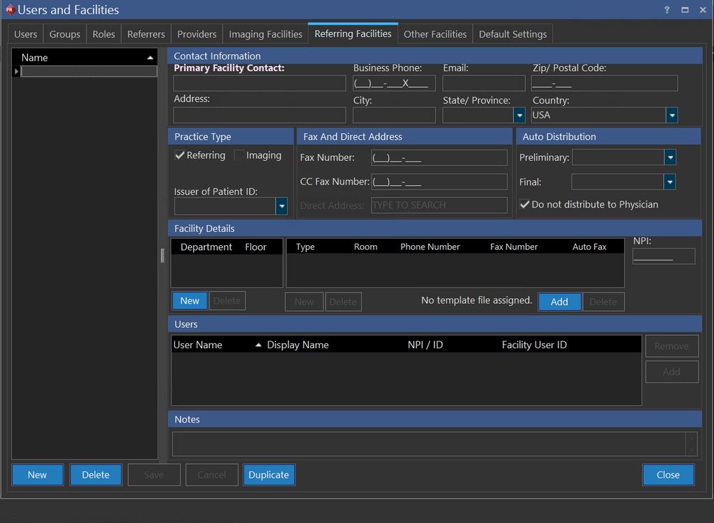Click the app logo in title bar
Image resolution: width=714 pixels, height=523 pixels.
tap(9, 10)
